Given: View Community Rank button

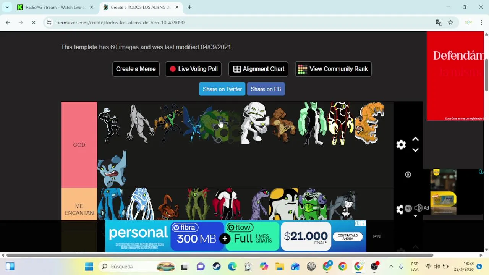Looking at the screenshot, I should point(333,69).
